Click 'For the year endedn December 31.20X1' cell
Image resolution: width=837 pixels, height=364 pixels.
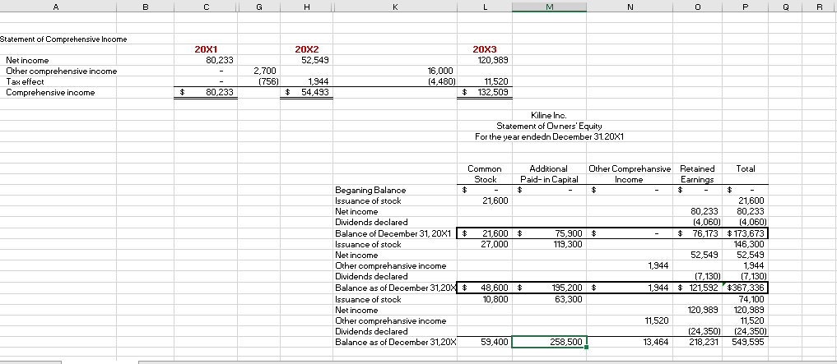(x=550, y=136)
